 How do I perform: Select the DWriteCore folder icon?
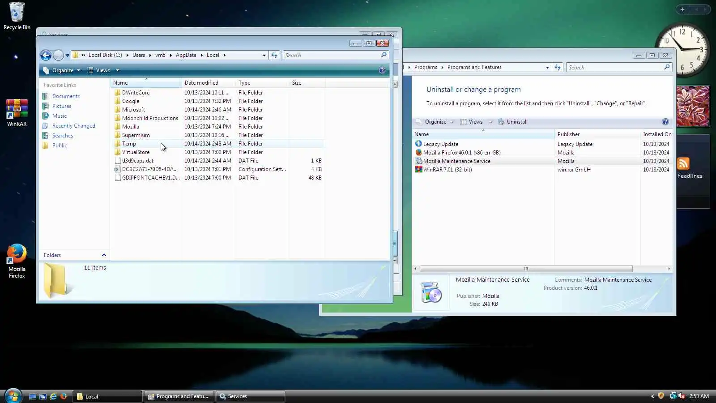(x=117, y=93)
